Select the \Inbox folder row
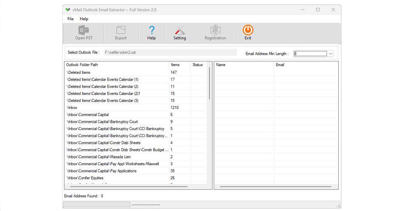 (136, 108)
